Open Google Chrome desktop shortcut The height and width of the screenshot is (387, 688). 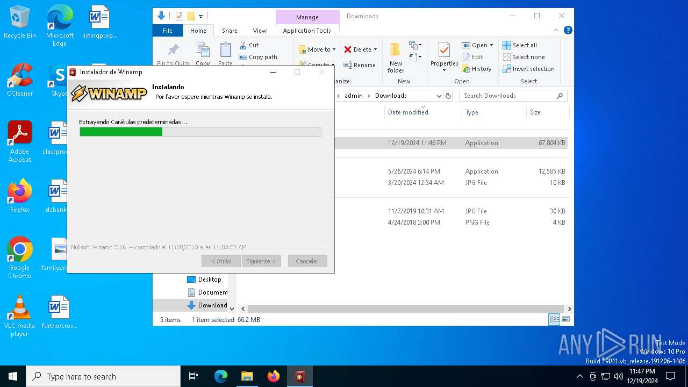click(20, 257)
